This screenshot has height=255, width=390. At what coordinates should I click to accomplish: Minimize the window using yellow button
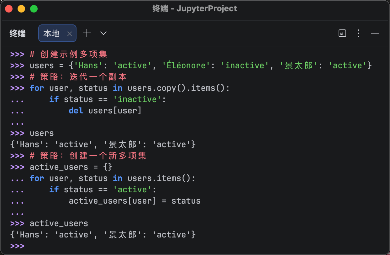coord(21,9)
